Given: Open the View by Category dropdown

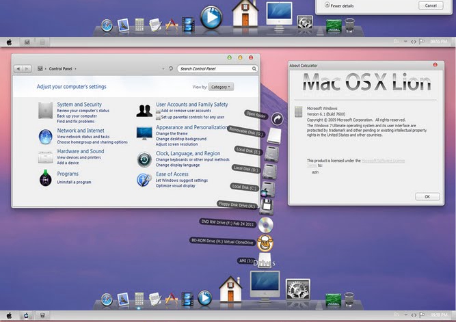Looking at the screenshot, I should (x=221, y=87).
